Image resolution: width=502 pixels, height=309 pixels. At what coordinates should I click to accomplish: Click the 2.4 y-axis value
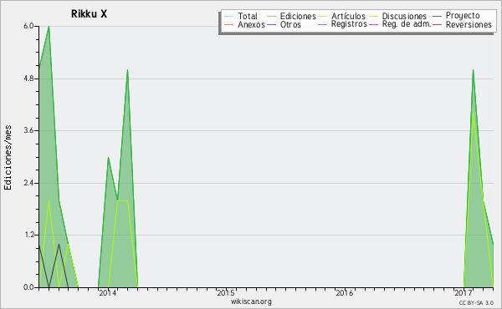28,183
